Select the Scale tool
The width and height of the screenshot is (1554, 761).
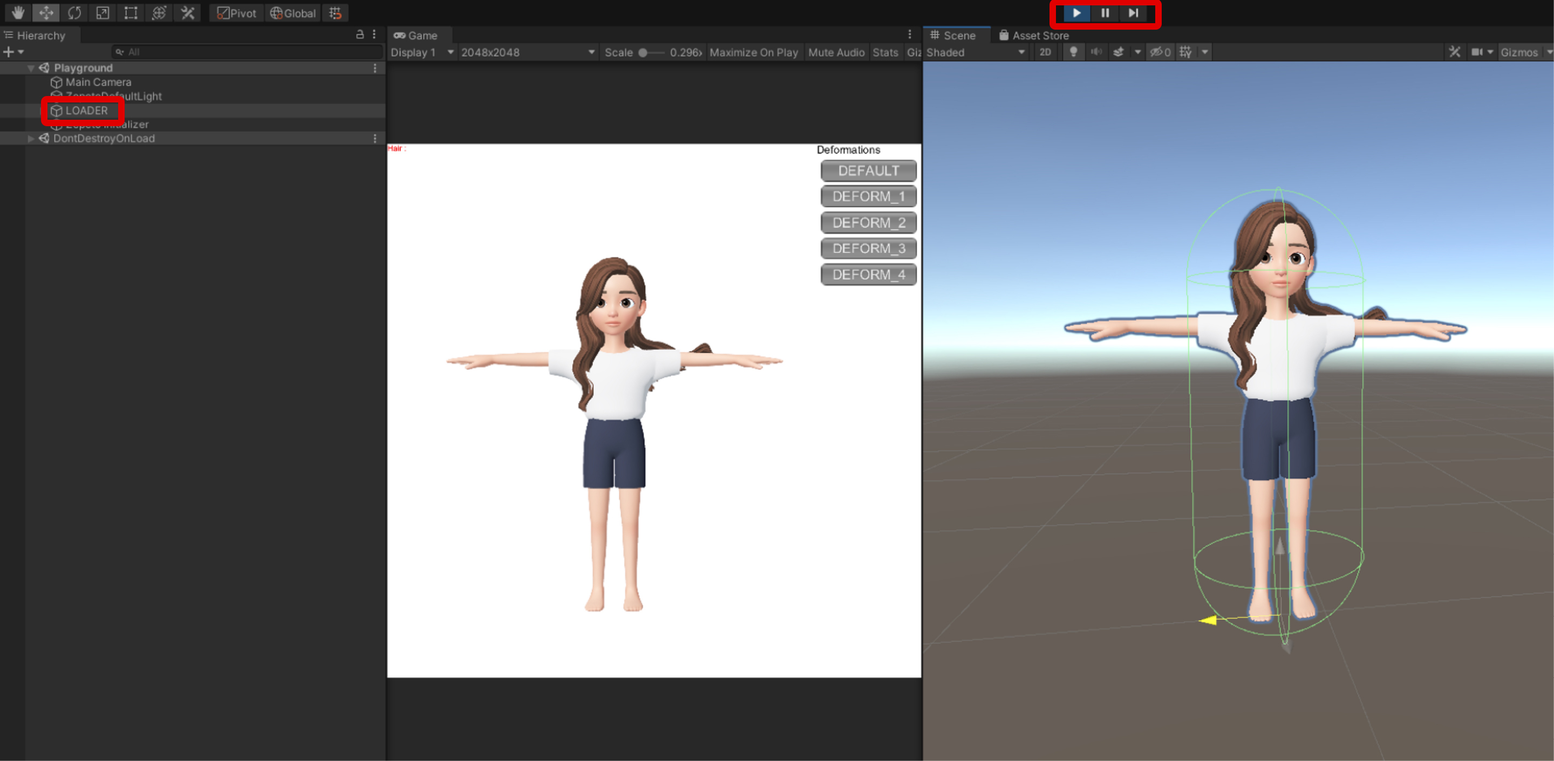tap(103, 12)
